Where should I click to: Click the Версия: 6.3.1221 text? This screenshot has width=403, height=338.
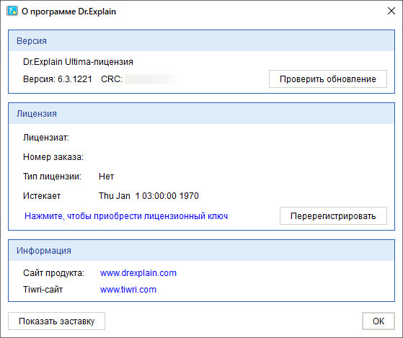pos(58,79)
